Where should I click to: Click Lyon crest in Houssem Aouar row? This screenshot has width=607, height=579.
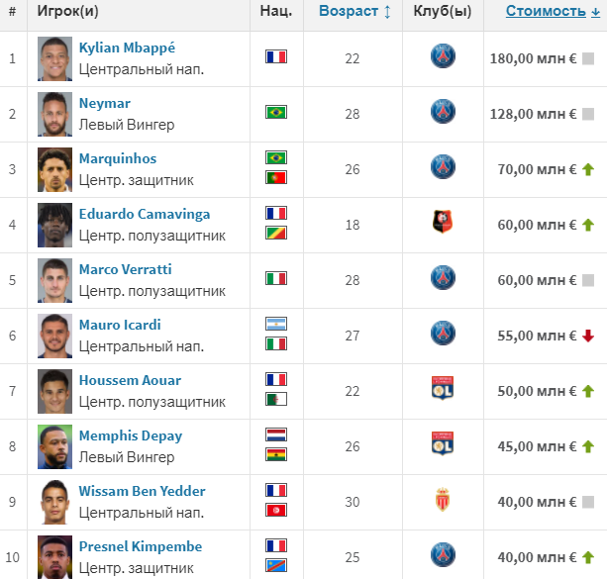point(443,388)
